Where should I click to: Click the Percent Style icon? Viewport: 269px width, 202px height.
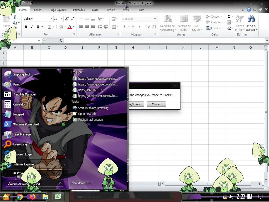tap(134, 27)
